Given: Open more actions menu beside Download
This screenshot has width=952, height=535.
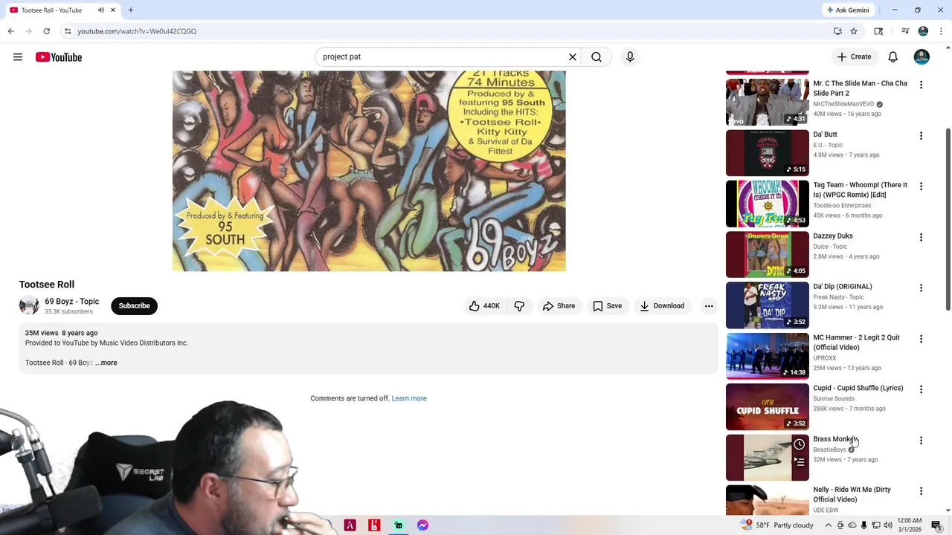Looking at the screenshot, I should (x=709, y=306).
